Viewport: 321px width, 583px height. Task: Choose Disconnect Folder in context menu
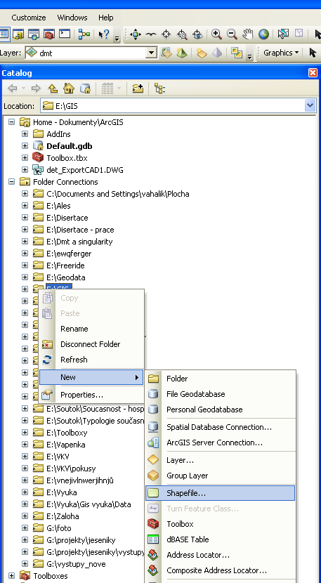pyautogui.click(x=91, y=344)
